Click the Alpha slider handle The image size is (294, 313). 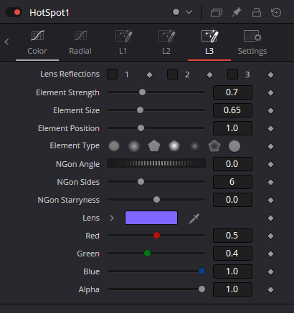coord(201,289)
